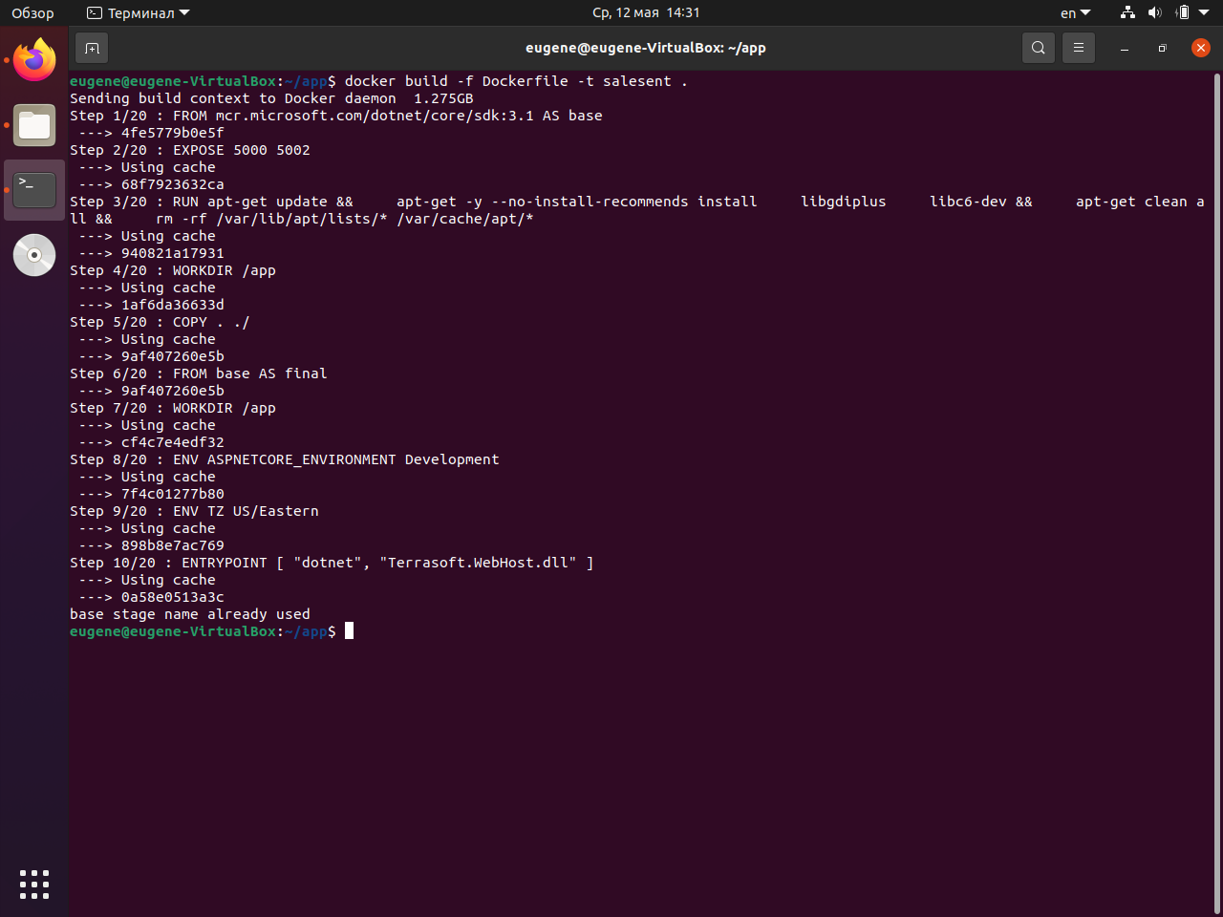Open battery status icon in top bar
1223x917 pixels.
(1182, 12)
